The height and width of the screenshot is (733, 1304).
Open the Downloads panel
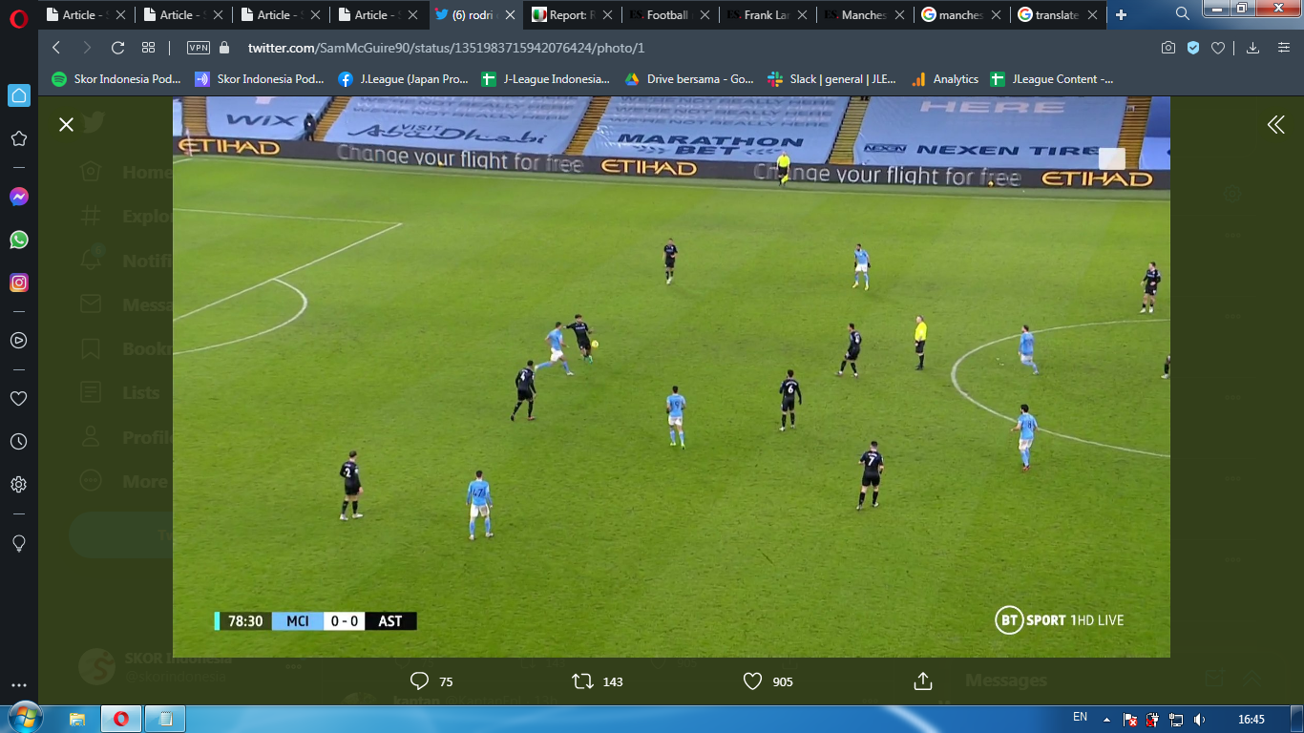coord(1253,48)
